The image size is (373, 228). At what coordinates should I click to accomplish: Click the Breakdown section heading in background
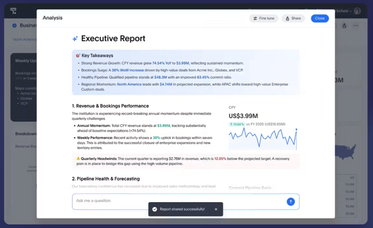(26, 134)
